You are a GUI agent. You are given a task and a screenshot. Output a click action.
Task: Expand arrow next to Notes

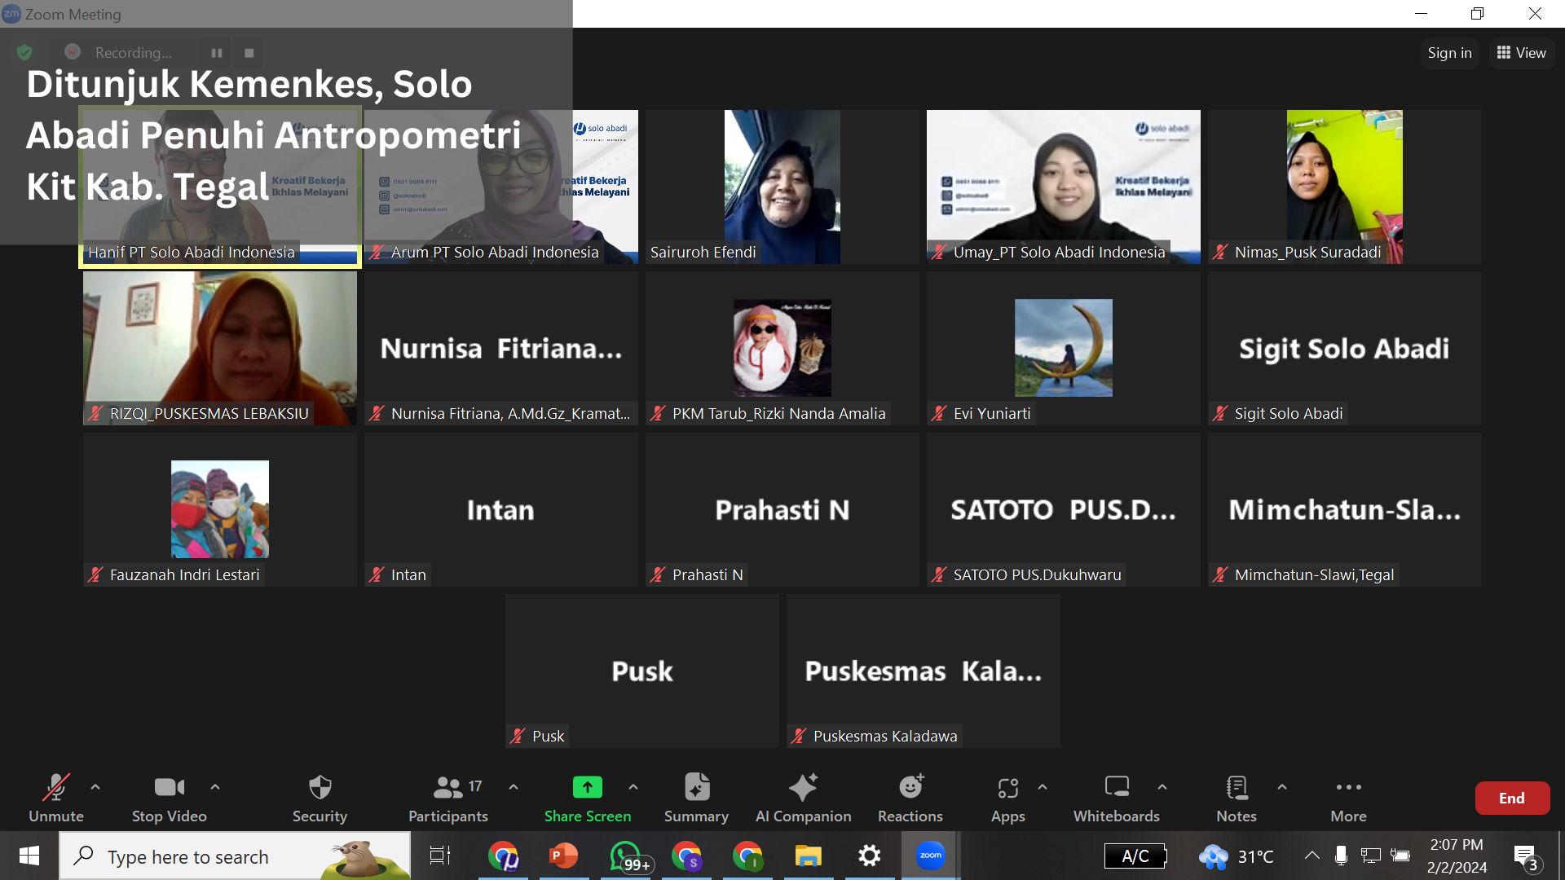click(x=1282, y=787)
